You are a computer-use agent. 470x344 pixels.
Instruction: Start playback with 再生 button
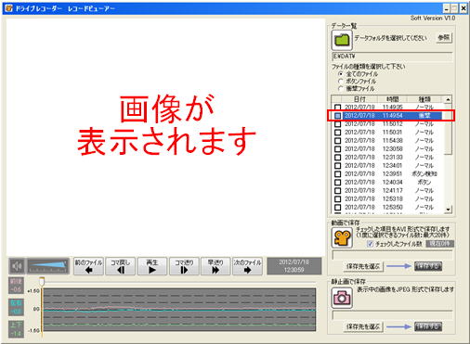point(152,266)
